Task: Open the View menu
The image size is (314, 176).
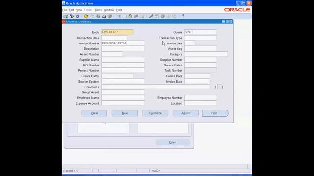Action: click(x=79, y=10)
